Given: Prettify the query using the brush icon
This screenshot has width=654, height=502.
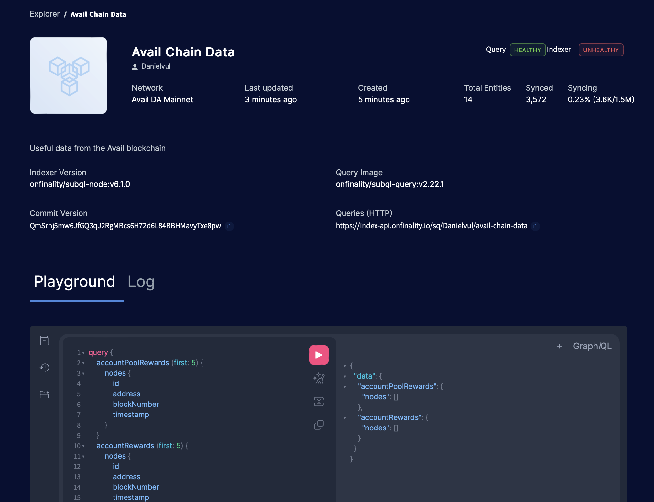Looking at the screenshot, I should coord(319,378).
